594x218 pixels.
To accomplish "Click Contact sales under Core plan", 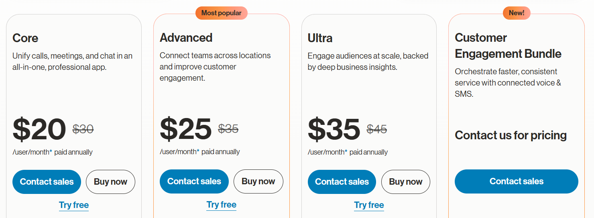I will click(x=47, y=182).
